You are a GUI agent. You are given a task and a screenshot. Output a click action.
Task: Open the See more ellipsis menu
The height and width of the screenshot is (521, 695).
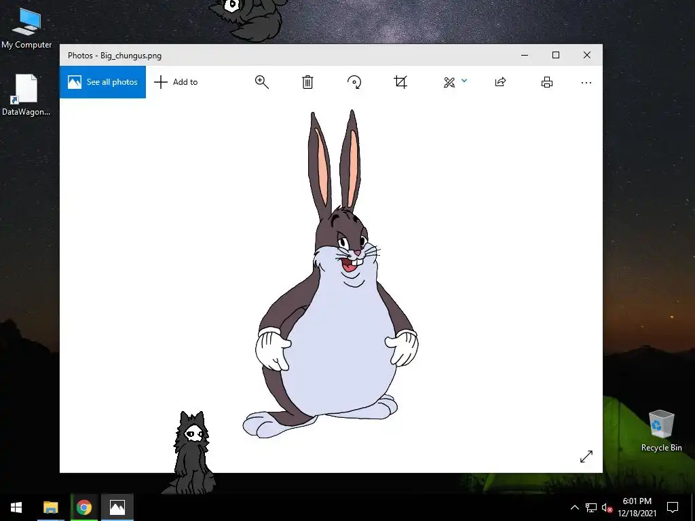586,82
